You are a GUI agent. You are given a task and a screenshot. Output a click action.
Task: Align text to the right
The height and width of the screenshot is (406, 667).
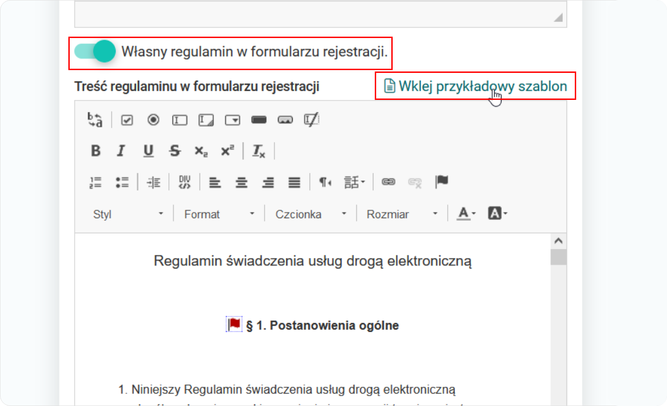[268, 182]
